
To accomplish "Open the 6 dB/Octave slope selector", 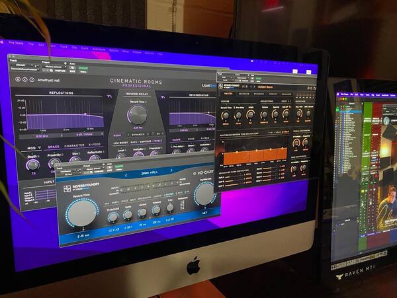I will (x=84, y=135).
